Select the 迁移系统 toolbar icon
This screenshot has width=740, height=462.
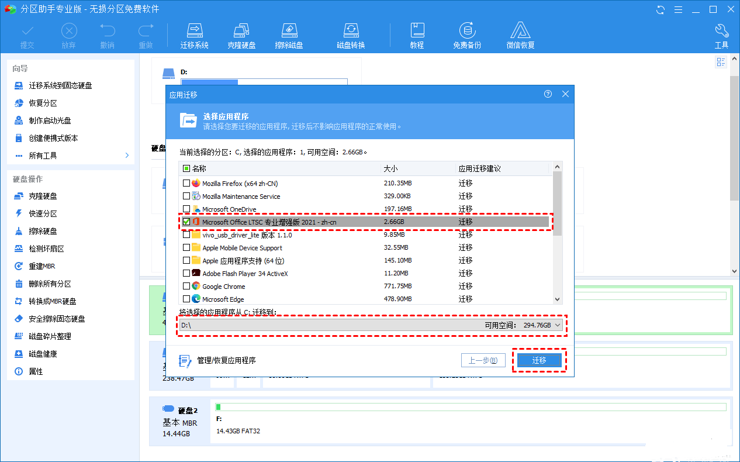tap(195, 35)
